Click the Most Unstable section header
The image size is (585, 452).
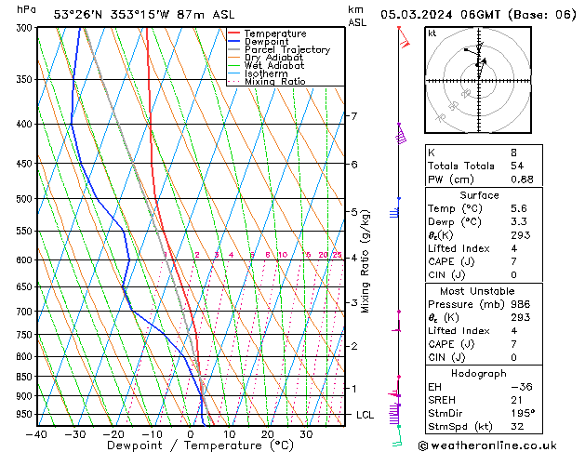point(480,290)
